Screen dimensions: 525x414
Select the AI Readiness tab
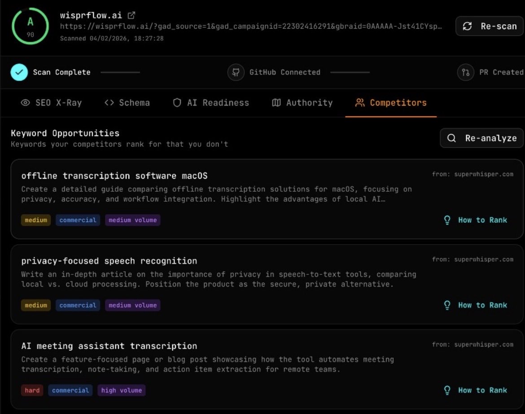[x=211, y=103]
